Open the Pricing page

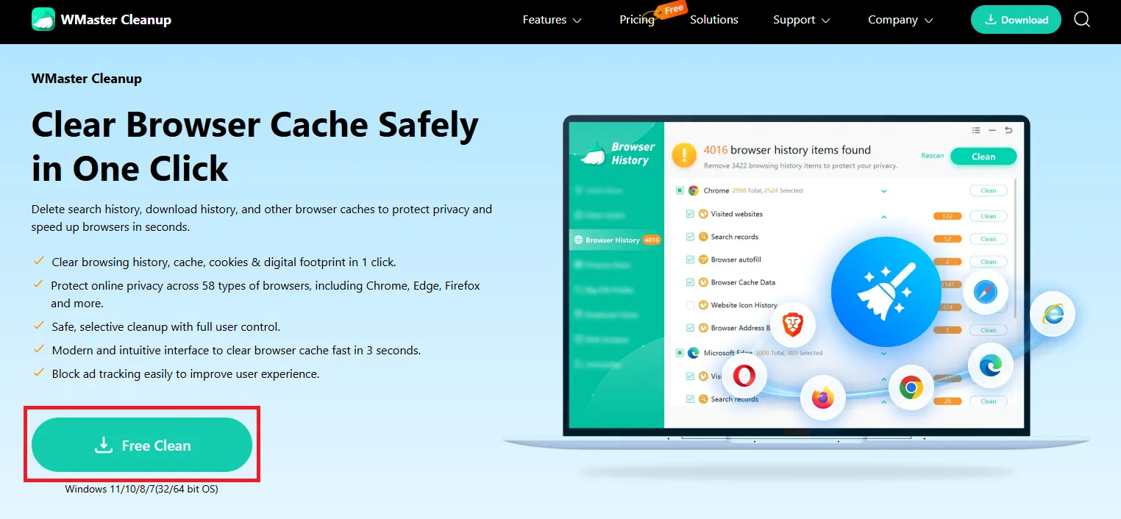coord(637,20)
